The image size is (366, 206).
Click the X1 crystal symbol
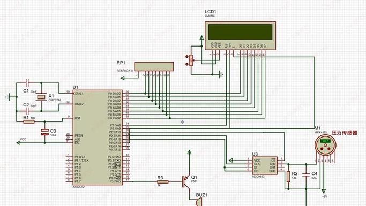[41, 97]
